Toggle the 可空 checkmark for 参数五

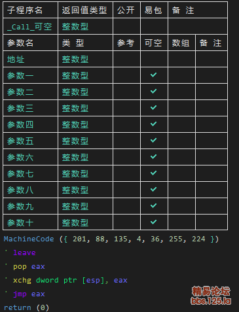coord(153,141)
